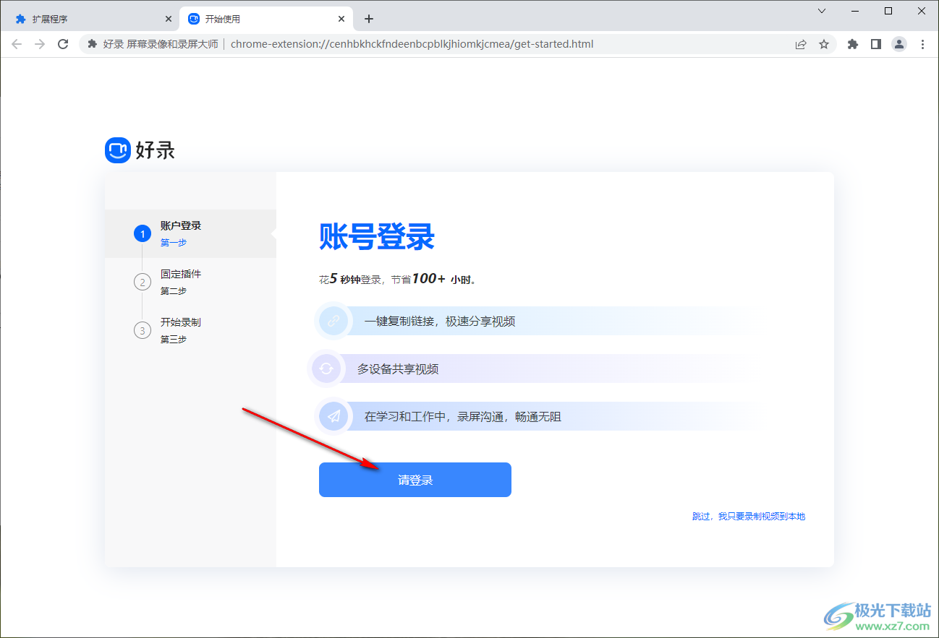939x638 pixels.
Task: Click the text 在学习和工作中，录屏沟通，畅通无阻
Action: (x=463, y=416)
